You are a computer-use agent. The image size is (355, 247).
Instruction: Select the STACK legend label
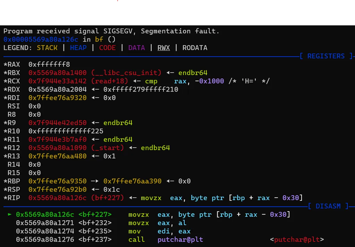[x=47, y=48]
